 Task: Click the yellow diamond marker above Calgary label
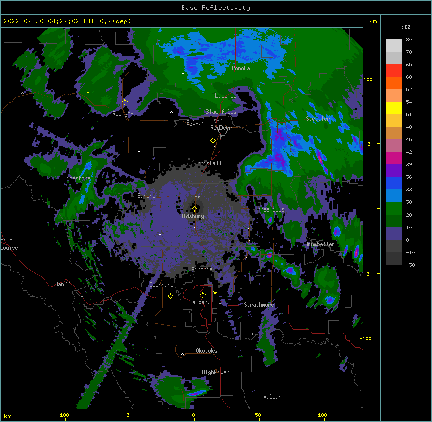pos(203,295)
